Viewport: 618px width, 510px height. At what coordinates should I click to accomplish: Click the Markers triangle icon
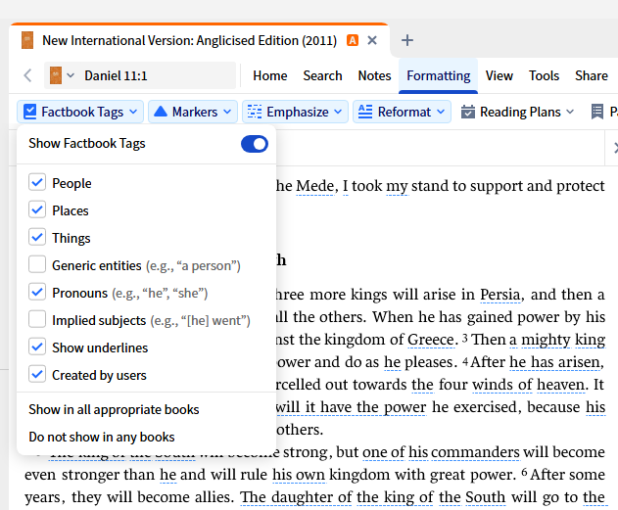(x=161, y=112)
